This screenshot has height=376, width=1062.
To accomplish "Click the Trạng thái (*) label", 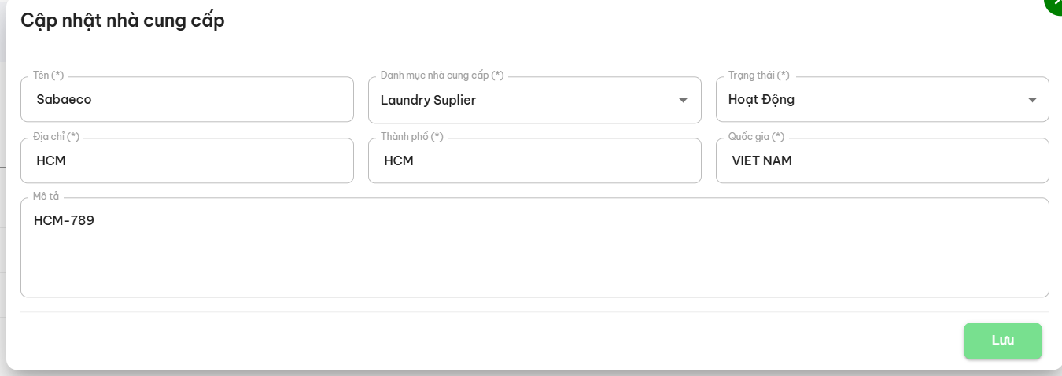I will (x=758, y=76).
